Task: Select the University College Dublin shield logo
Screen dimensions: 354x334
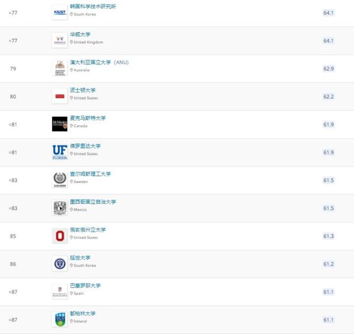Action: (60, 319)
